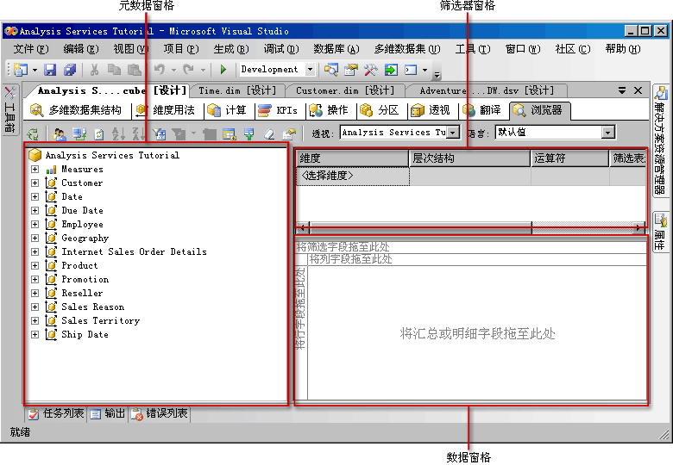Click the green arrow Start Page icon
673x465 pixels.
click(x=391, y=70)
